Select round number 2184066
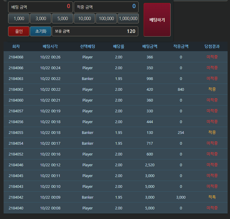The width and height of the screenshot is (230, 219). coord(16,68)
